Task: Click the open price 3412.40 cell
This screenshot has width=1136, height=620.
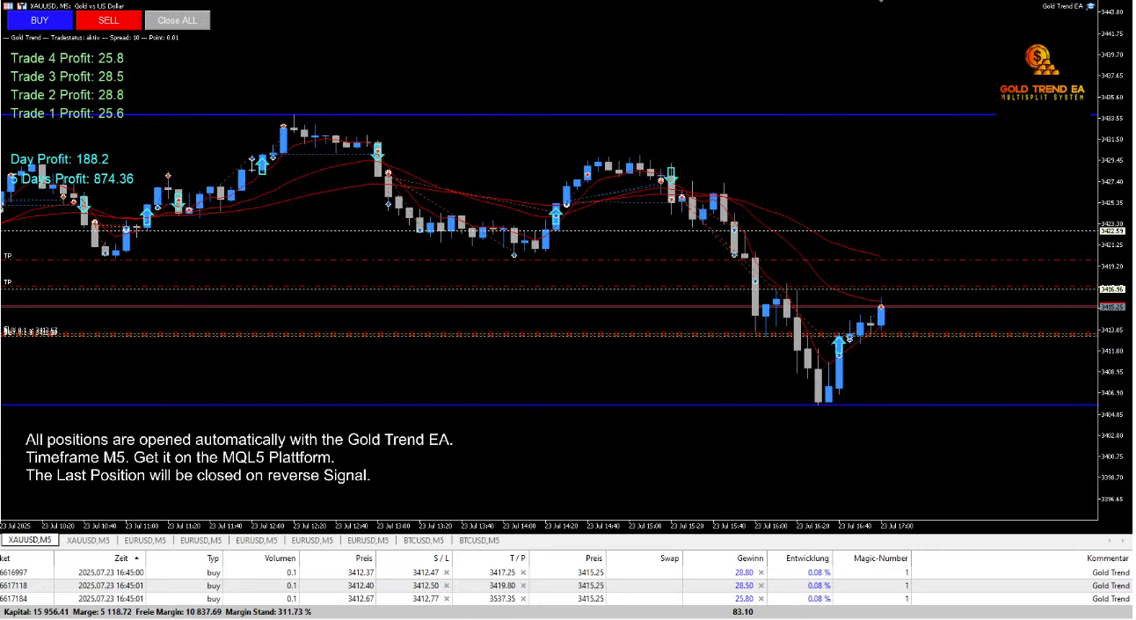Action: 338,586
